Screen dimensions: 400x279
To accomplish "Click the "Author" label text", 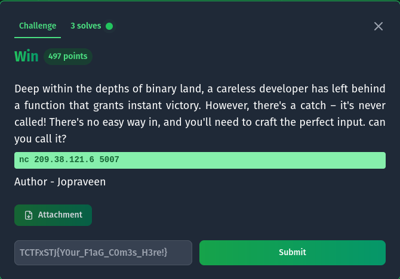I will coord(31,182).
